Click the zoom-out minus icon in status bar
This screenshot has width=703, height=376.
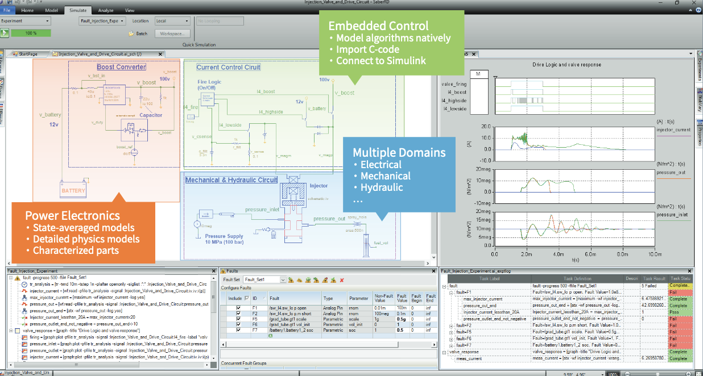pos(628,373)
